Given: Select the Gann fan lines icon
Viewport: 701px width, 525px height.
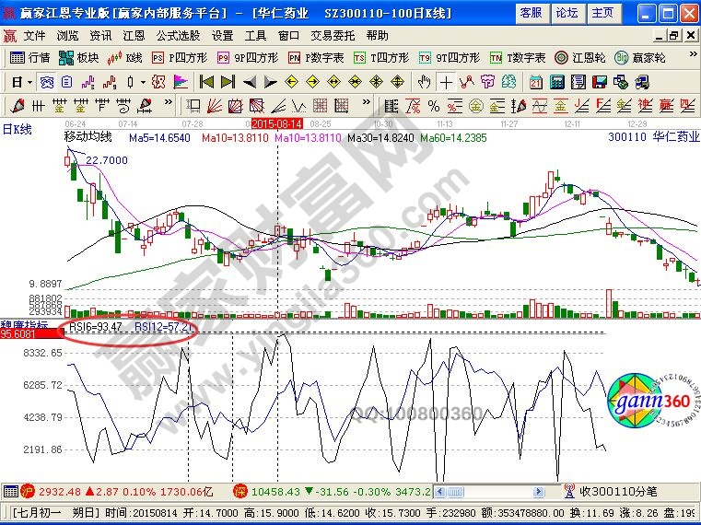Looking at the screenshot, I should [215, 106].
